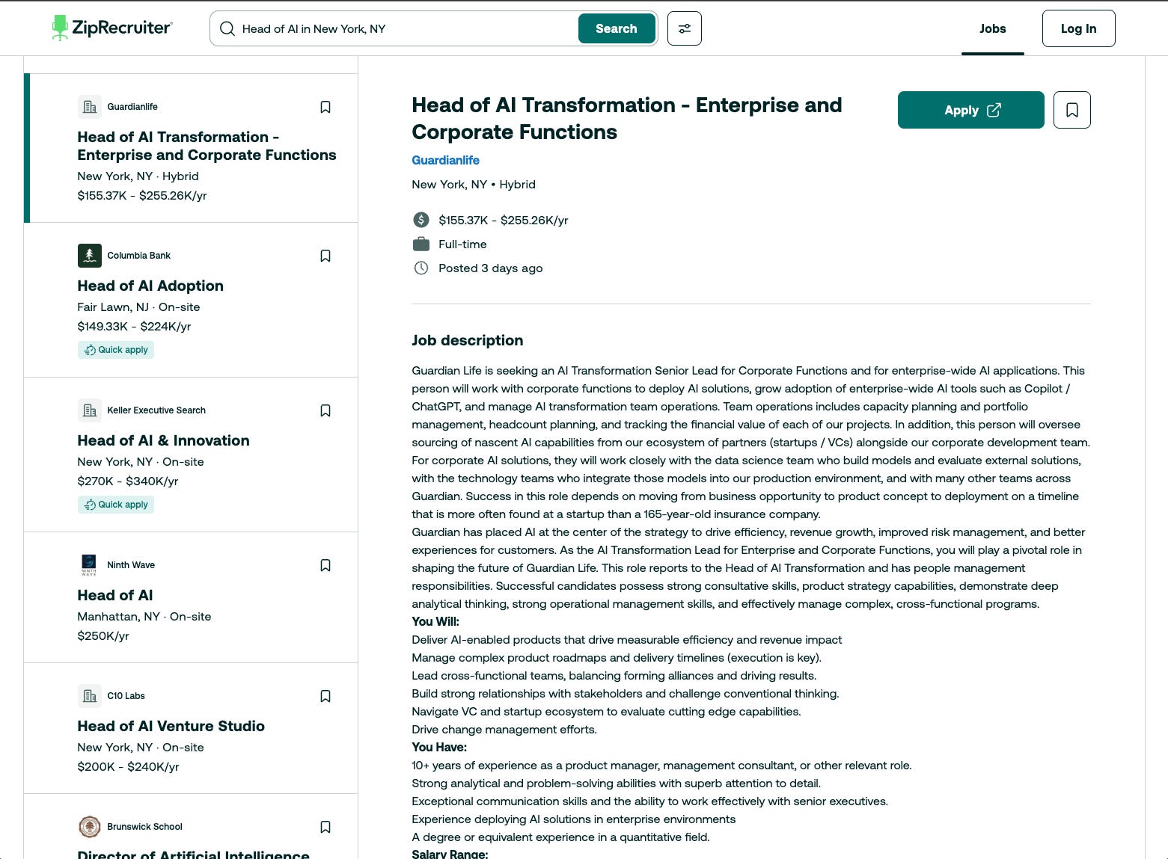Click the 'Job description' heading
Screen dimensions: 1168x859
click(x=468, y=340)
